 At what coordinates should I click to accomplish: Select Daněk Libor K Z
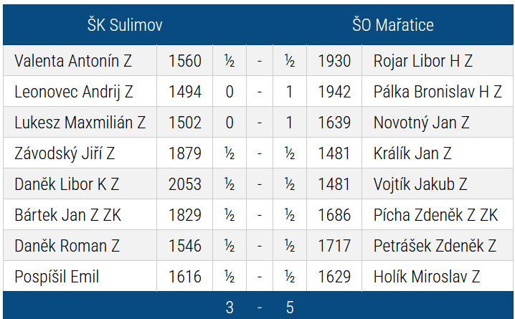click(67, 184)
